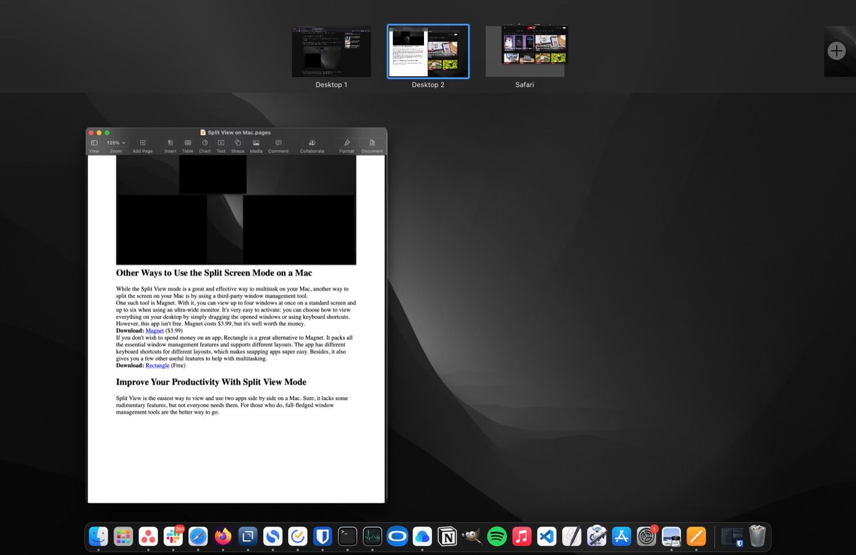Switch to the Desktop 1 space
Image resolution: width=856 pixels, height=555 pixels.
click(331, 51)
